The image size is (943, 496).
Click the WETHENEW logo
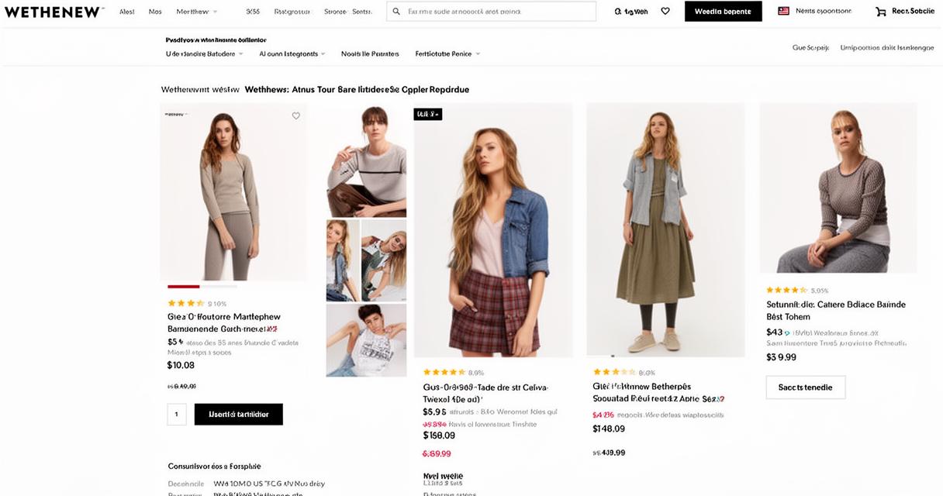[54, 12]
